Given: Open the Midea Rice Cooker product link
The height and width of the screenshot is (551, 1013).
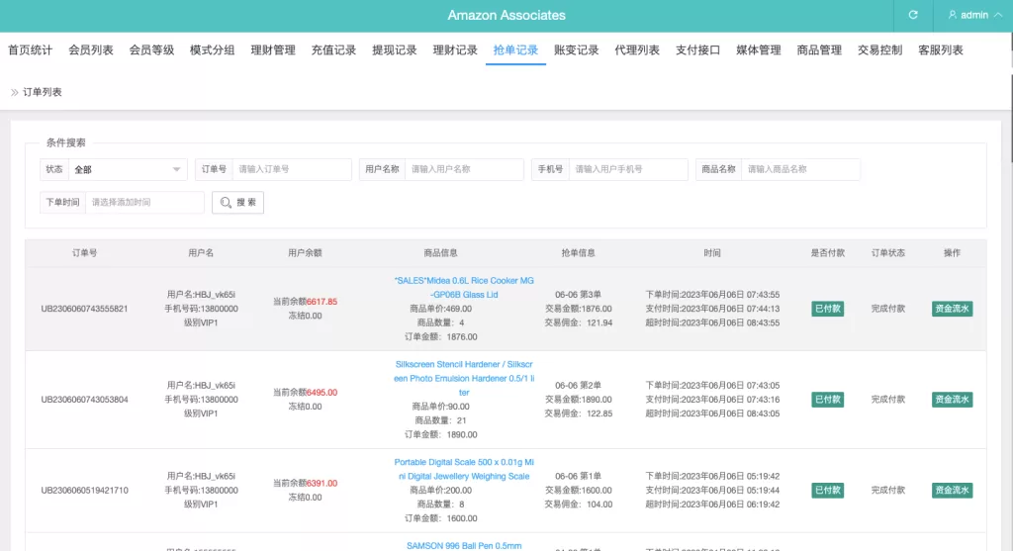Looking at the screenshot, I should tap(464, 288).
